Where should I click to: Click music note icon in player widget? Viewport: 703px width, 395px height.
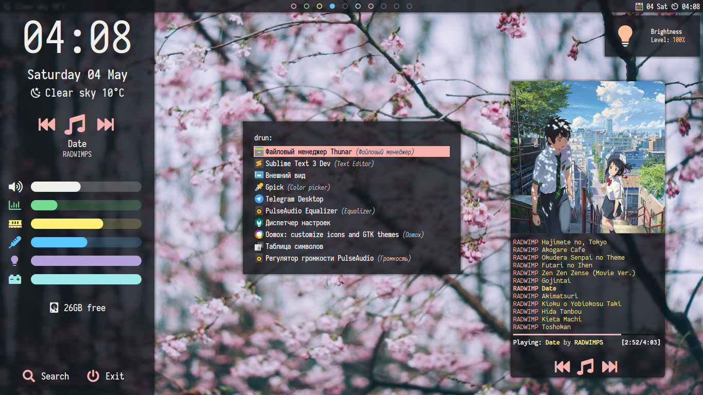click(585, 367)
